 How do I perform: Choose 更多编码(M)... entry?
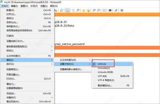click(112, 86)
